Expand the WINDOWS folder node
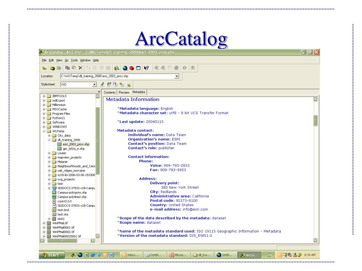 [44, 127]
